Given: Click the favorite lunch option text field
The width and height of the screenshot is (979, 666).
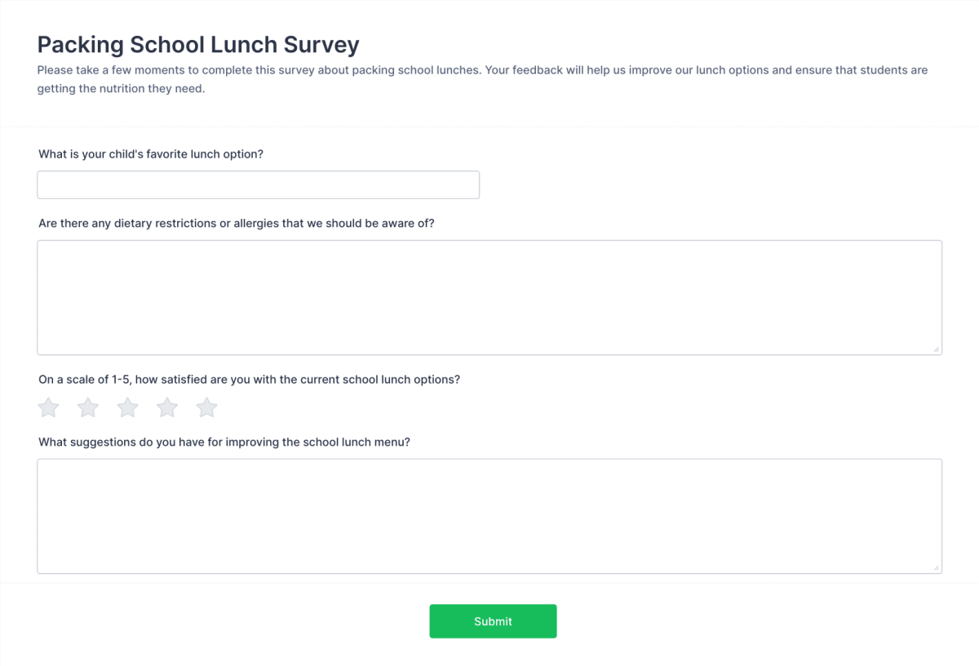Looking at the screenshot, I should click(258, 184).
